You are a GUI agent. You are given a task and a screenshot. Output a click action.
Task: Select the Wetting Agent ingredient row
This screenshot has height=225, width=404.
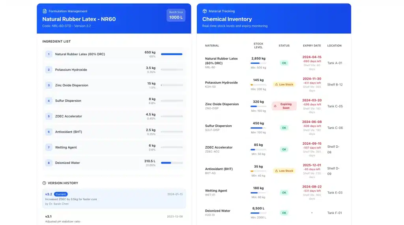[114, 147]
